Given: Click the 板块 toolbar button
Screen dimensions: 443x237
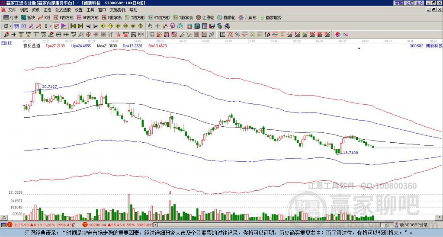Looking at the screenshot, I should pos(28,17).
